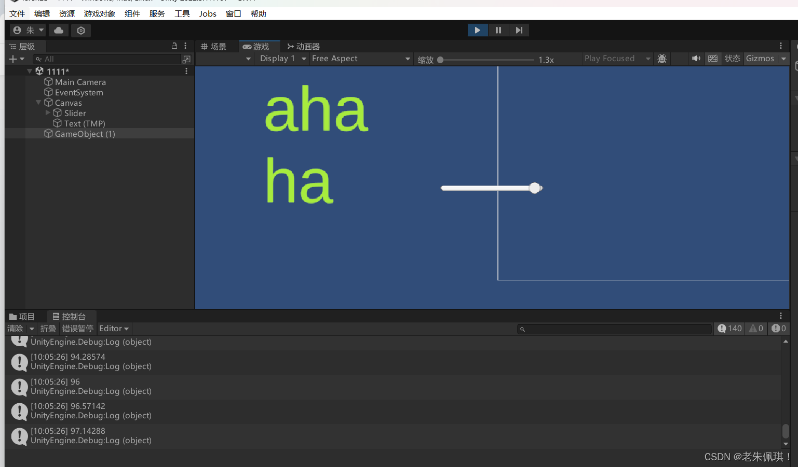Image resolution: width=798 pixels, height=467 pixels.
Task: Open the Clear options dropdown arrow
Action: (32, 329)
